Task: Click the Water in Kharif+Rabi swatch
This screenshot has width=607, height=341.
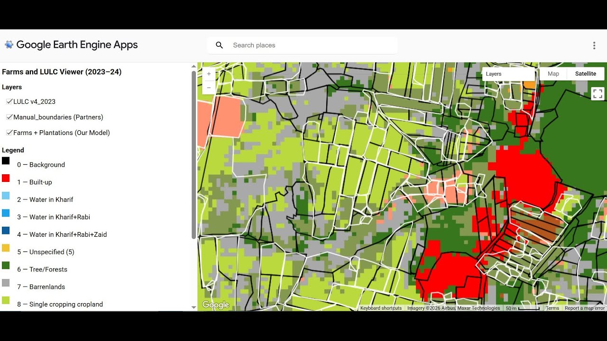Action: pyautogui.click(x=6, y=213)
